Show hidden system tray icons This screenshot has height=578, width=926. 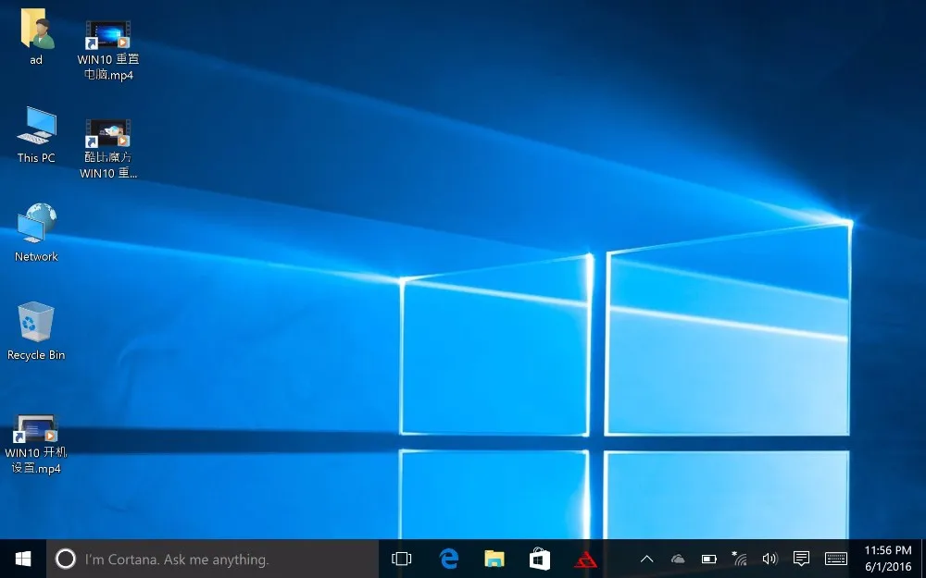(646, 559)
